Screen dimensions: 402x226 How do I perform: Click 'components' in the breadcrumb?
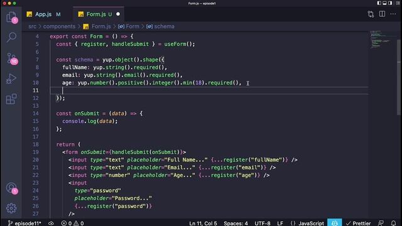tap(59, 26)
